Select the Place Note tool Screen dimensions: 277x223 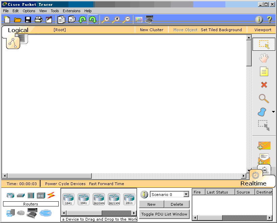coord(264,71)
